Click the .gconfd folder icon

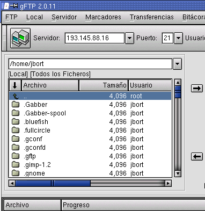(16, 148)
